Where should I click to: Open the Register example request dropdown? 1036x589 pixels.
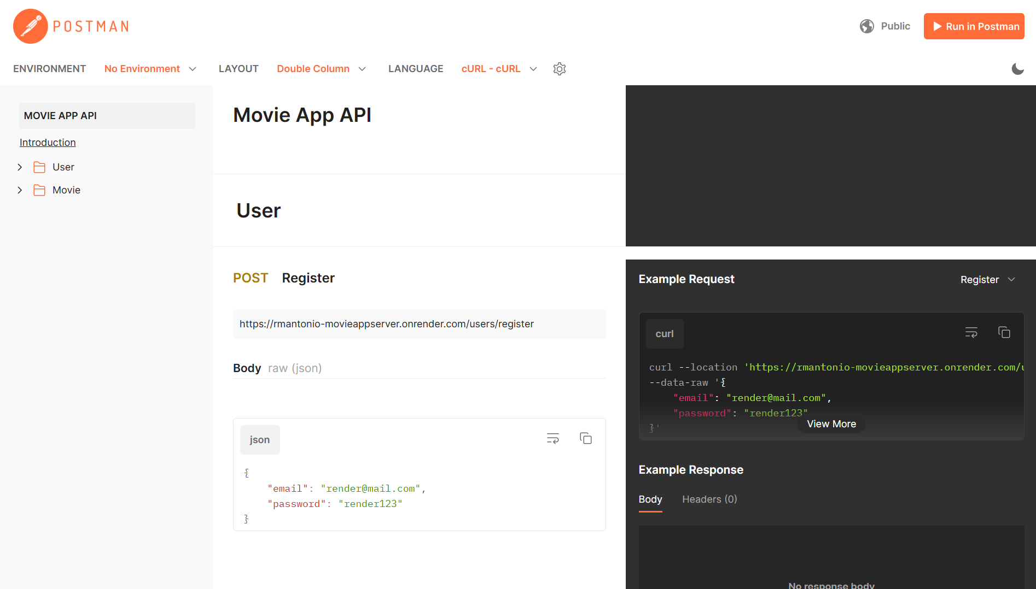(x=988, y=279)
